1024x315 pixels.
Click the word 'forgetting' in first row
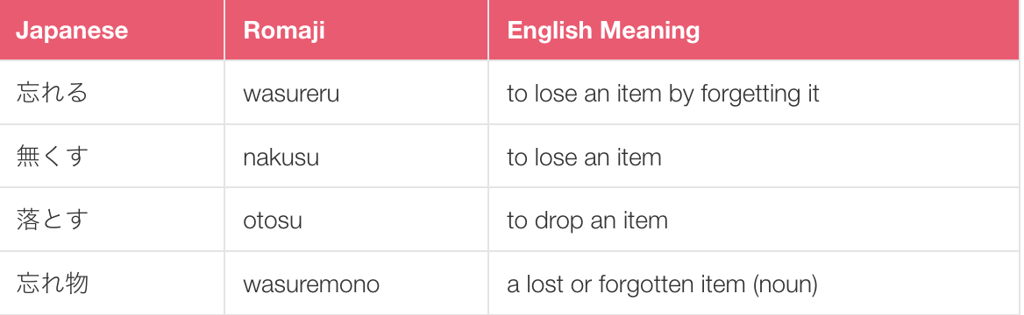coord(747,95)
